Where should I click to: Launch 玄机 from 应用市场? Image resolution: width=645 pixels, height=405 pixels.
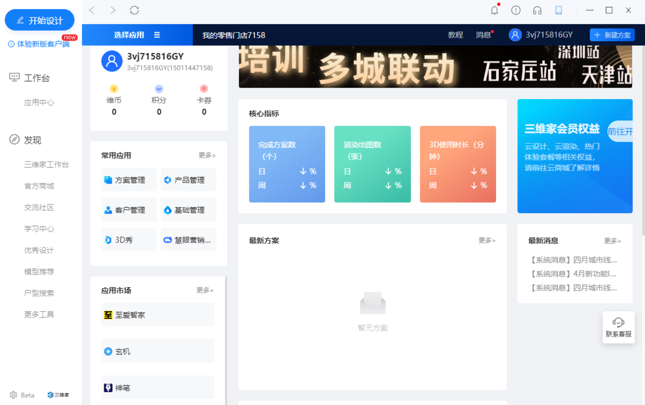coord(157,351)
